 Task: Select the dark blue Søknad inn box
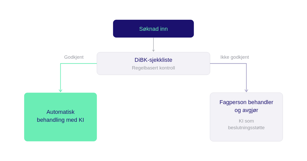point(153,29)
